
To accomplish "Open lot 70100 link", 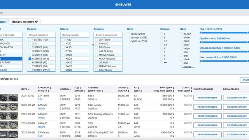I will 41,108.
